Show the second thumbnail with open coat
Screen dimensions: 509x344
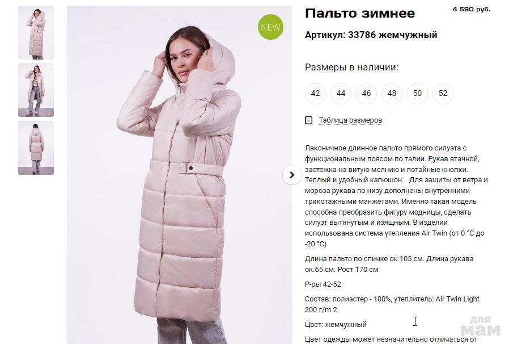pos(36,90)
